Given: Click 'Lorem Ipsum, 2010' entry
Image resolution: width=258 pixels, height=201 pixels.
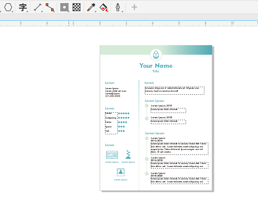Looking at the screenshot, I should 162,106.
